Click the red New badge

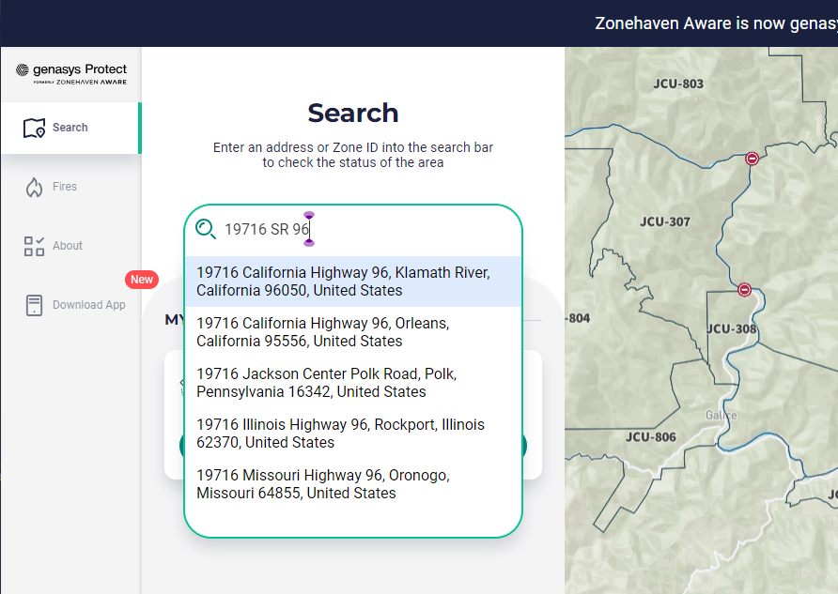pyautogui.click(x=142, y=279)
